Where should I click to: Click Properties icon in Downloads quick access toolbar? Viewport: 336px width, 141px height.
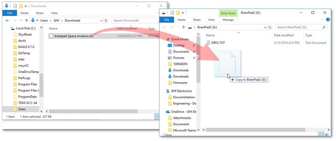pos(14,6)
